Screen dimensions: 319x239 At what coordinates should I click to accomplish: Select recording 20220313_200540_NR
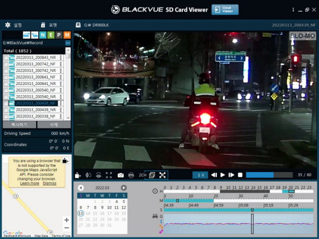click(36, 97)
